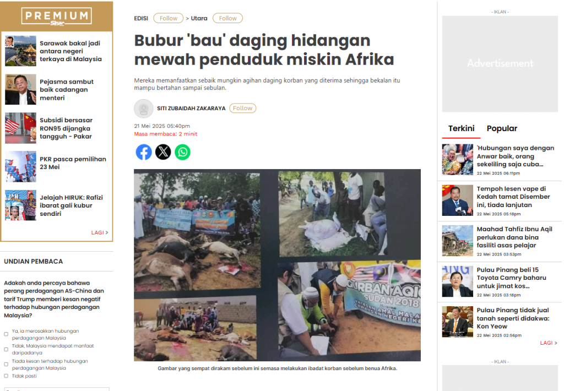Image resolution: width=564 pixels, height=391 pixels.
Task: Open 'Tempoh lesen vape di Kedah' article
Action: [513, 197]
